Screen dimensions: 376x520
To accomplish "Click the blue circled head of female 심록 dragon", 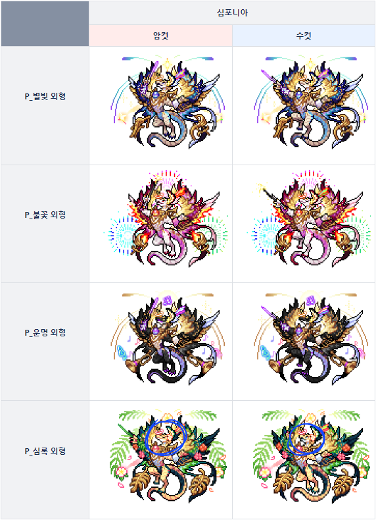I will pyautogui.click(x=166, y=437).
